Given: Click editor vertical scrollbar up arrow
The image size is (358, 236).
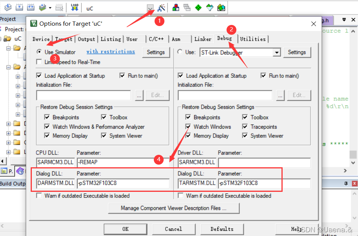Looking at the screenshot, I should tap(353, 31).
